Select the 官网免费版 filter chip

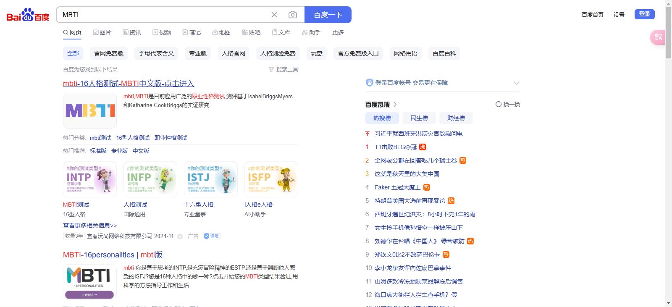point(109,53)
